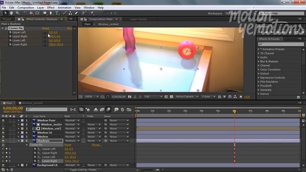Open the Effect menu
The width and height of the screenshot is (306, 172).
[x=51, y=8]
